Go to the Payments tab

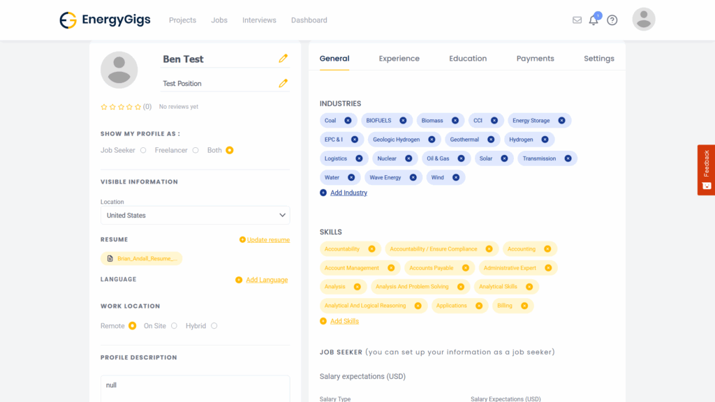[535, 59]
